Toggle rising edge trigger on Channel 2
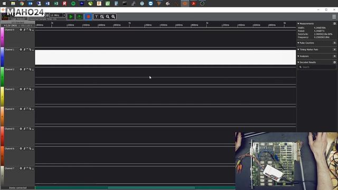Viewport: 338px width, 190px height. coord(25,69)
